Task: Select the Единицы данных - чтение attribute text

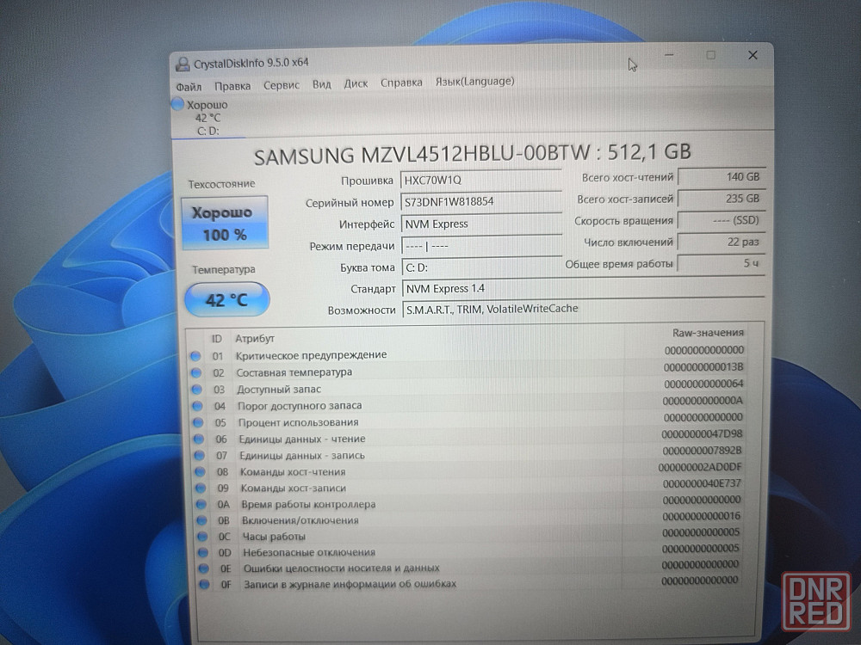Action: (x=302, y=439)
